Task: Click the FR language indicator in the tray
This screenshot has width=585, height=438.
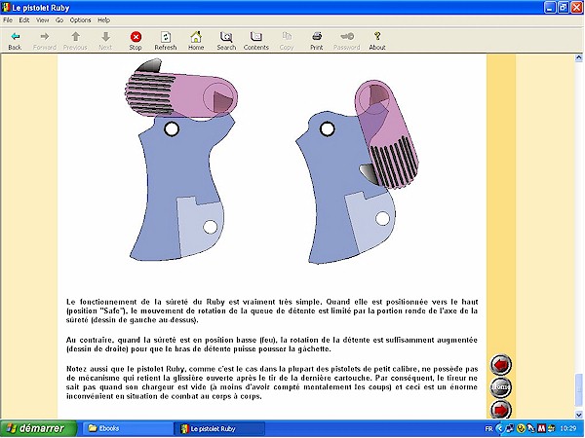Action: coord(488,428)
